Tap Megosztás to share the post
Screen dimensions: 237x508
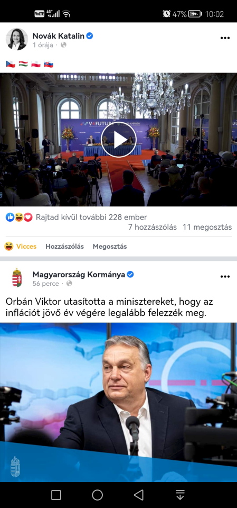[x=110, y=246]
